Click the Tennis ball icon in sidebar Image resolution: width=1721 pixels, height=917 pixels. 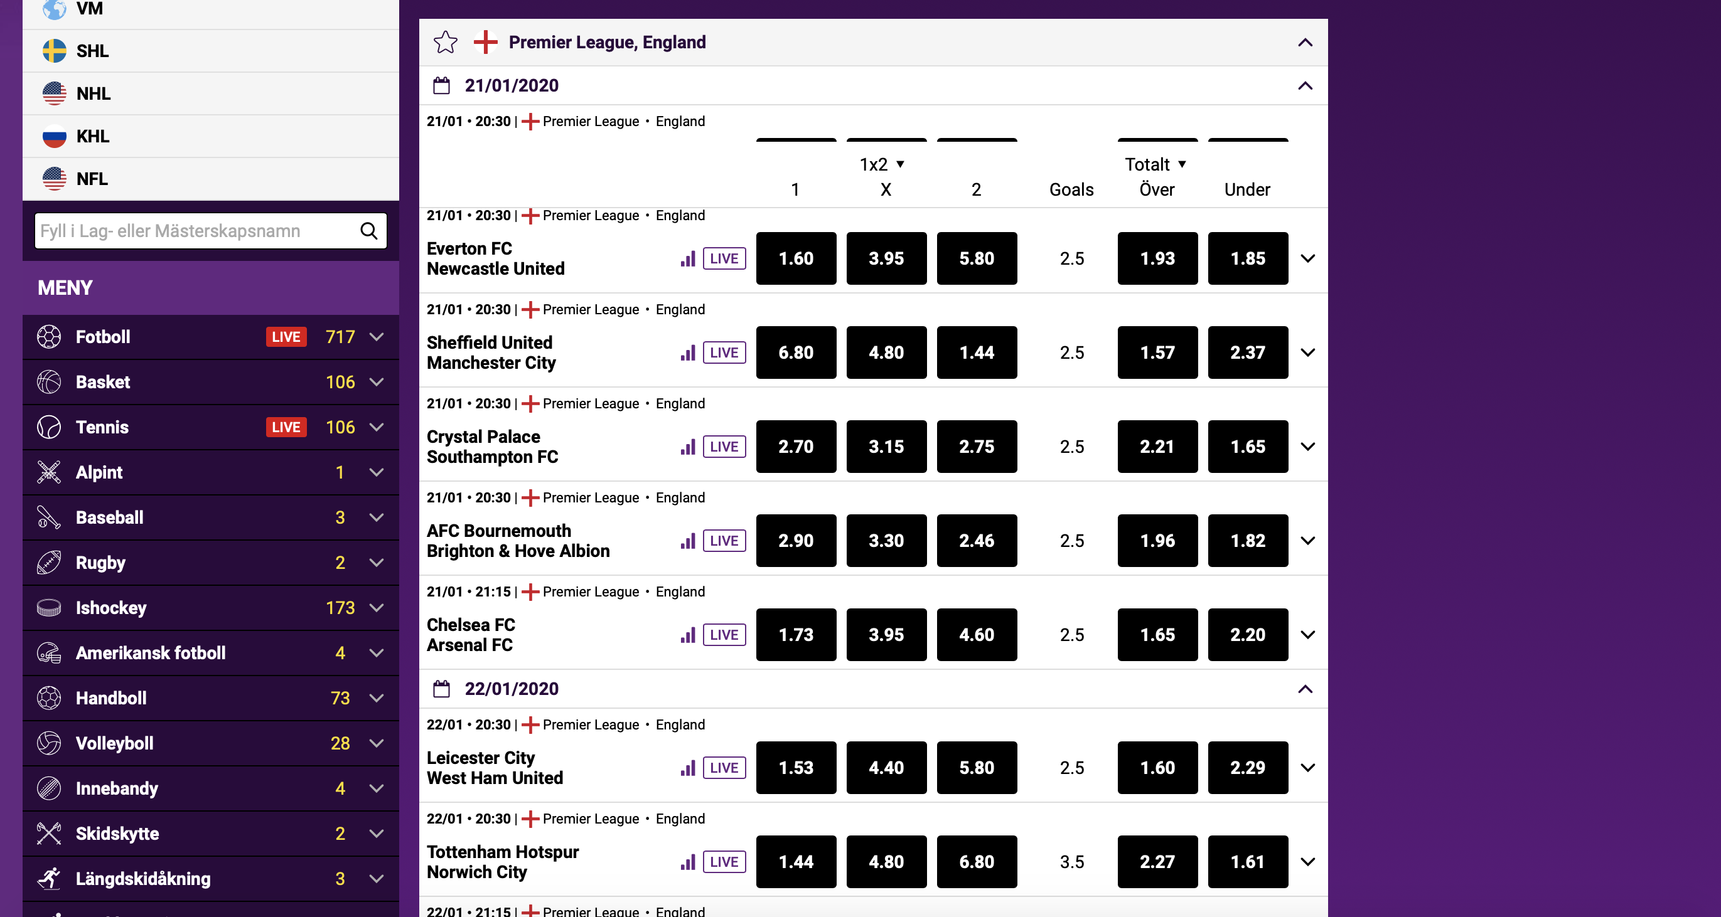pos(49,427)
